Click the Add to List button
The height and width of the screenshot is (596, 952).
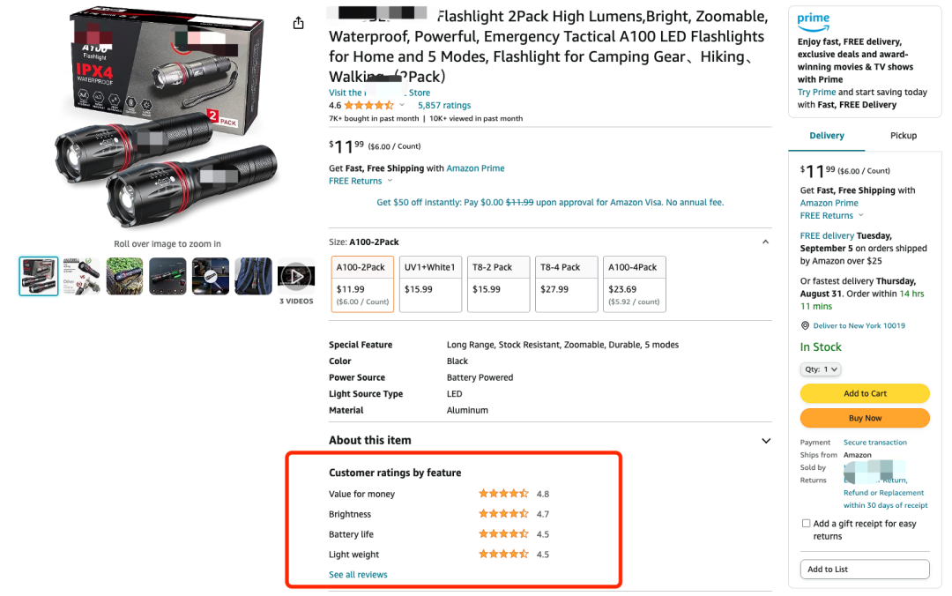click(x=865, y=570)
